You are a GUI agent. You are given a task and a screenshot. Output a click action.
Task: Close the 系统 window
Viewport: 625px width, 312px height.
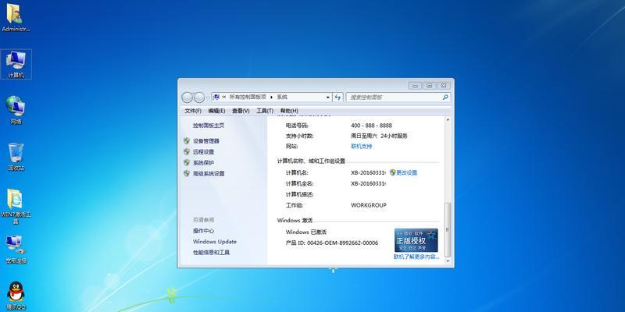(444, 86)
